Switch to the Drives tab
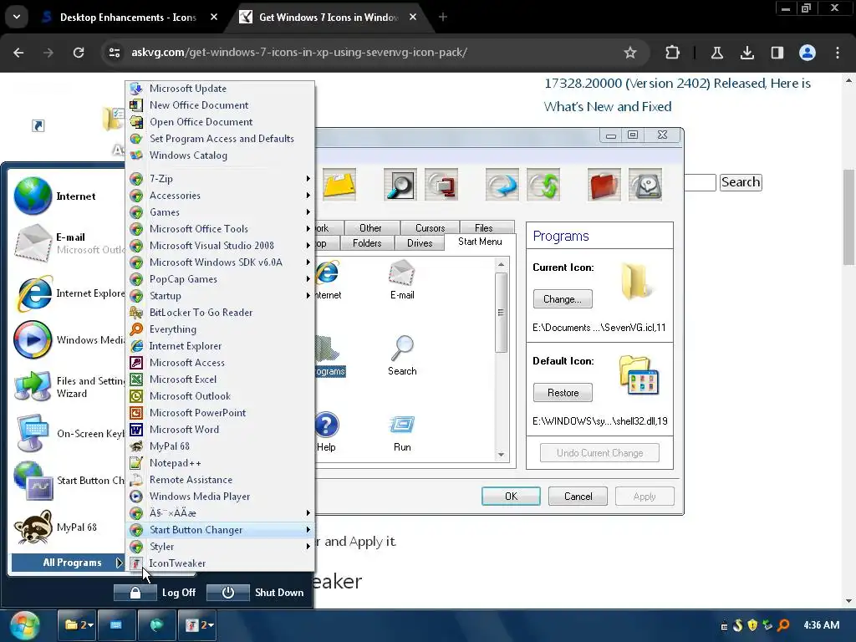Image resolution: width=856 pixels, height=642 pixels. pos(420,243)
